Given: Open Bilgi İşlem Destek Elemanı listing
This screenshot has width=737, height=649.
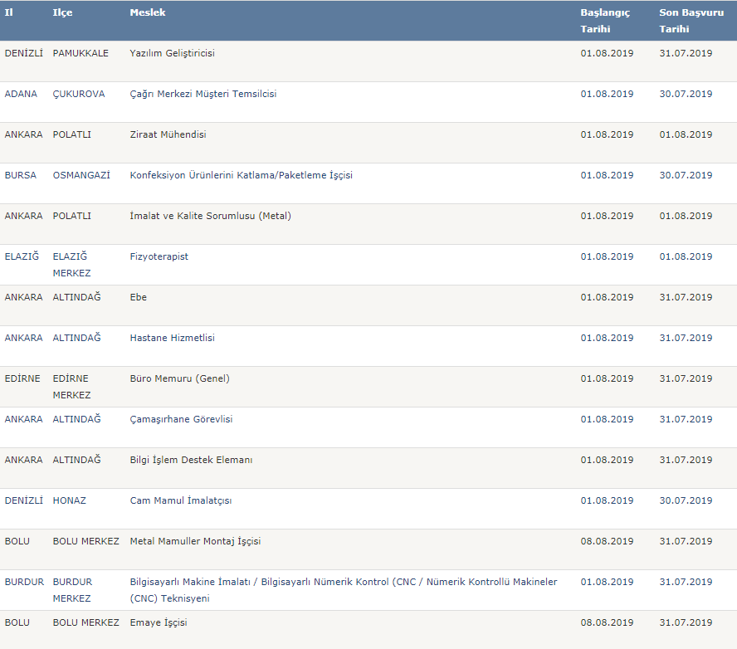Looking at the screenshot, I should (x=191, y=460).
